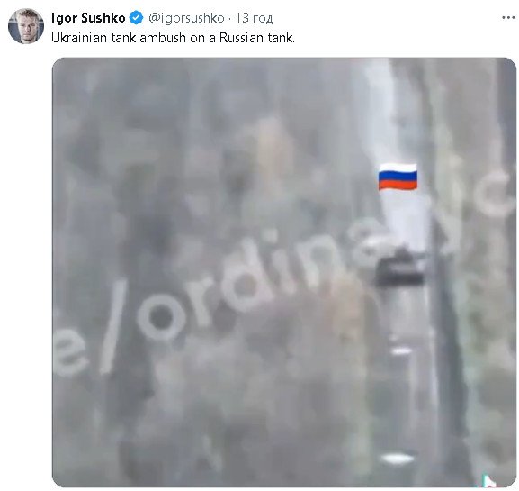
Task: Click the Russian flag emoji overlay
Action: (x=398, y=177)
